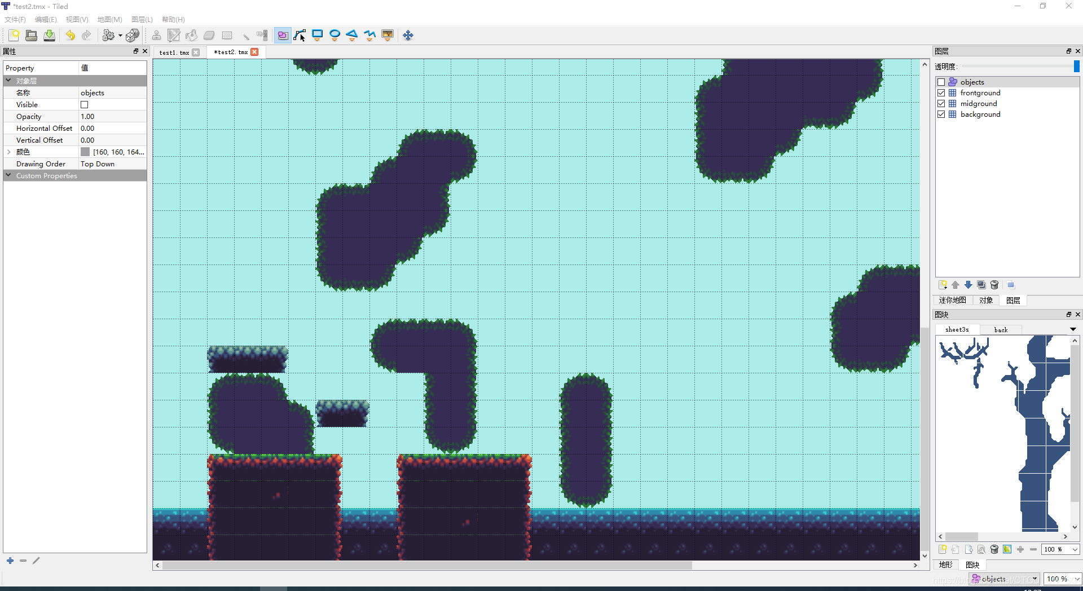
Task: Select the Eraser tool
Action: click(x=209, y=36)
